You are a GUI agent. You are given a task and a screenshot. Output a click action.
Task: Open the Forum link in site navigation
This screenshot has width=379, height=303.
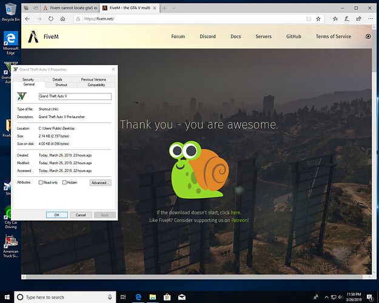(178, 36)
